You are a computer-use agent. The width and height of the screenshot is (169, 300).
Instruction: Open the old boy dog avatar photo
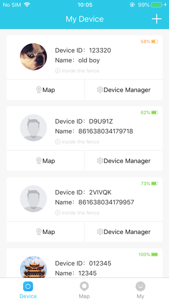click(34, 56)
